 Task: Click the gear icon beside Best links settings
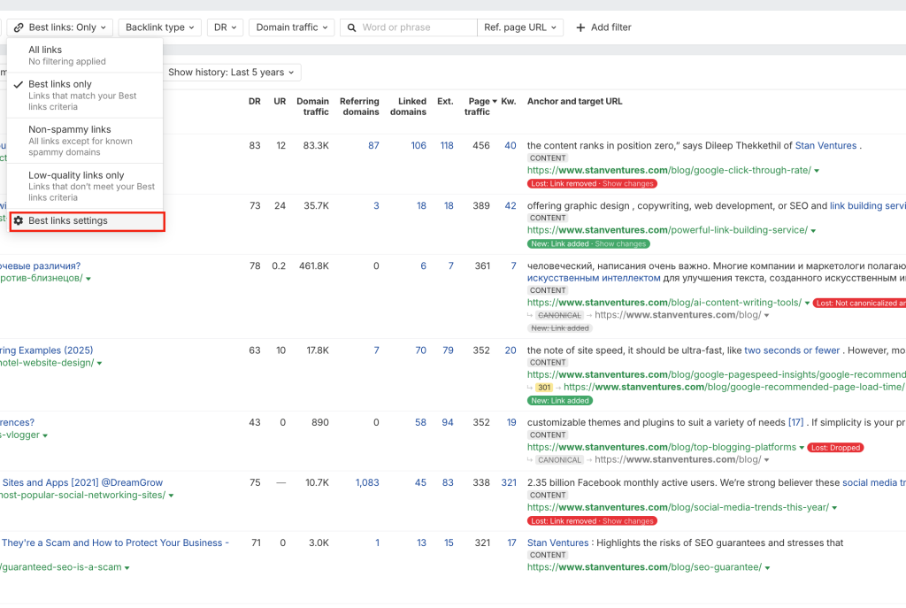click(19, 220)
